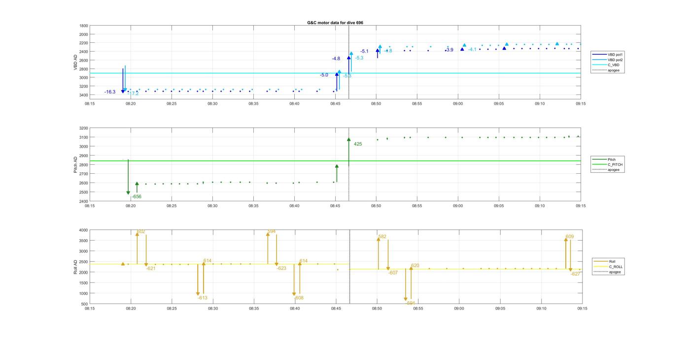Click the arrowhead of the 425 pitch arrow

pos(348,140)
